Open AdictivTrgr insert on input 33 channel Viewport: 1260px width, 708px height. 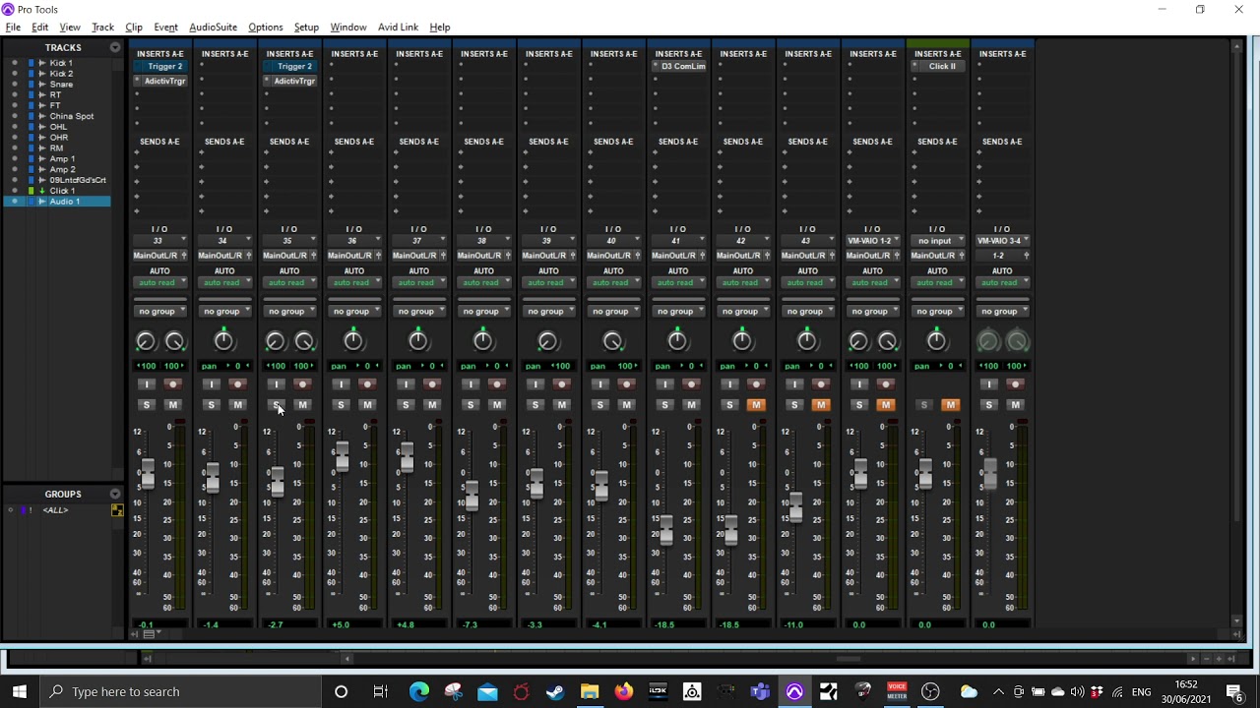pyautogui.click(x=164, y=81)
